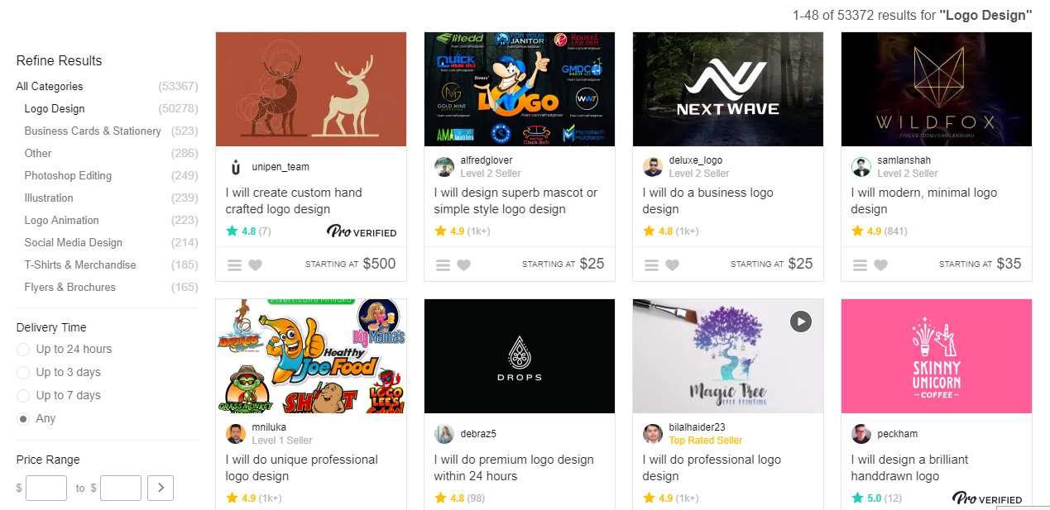Select the Up to 3 days delivery option
Image resolution: width=1050 pixels, height=510 pixels.
click(x=23, y=373)
